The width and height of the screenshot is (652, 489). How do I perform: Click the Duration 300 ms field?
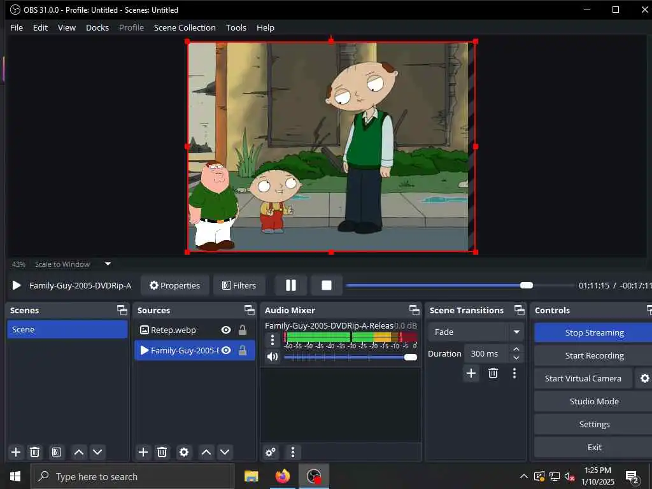click(x=486, y=353)
